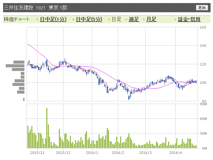This screenshot has height=160, width=213.
Task: Click the 更新 refresh button
Action: tap(202, 8)
